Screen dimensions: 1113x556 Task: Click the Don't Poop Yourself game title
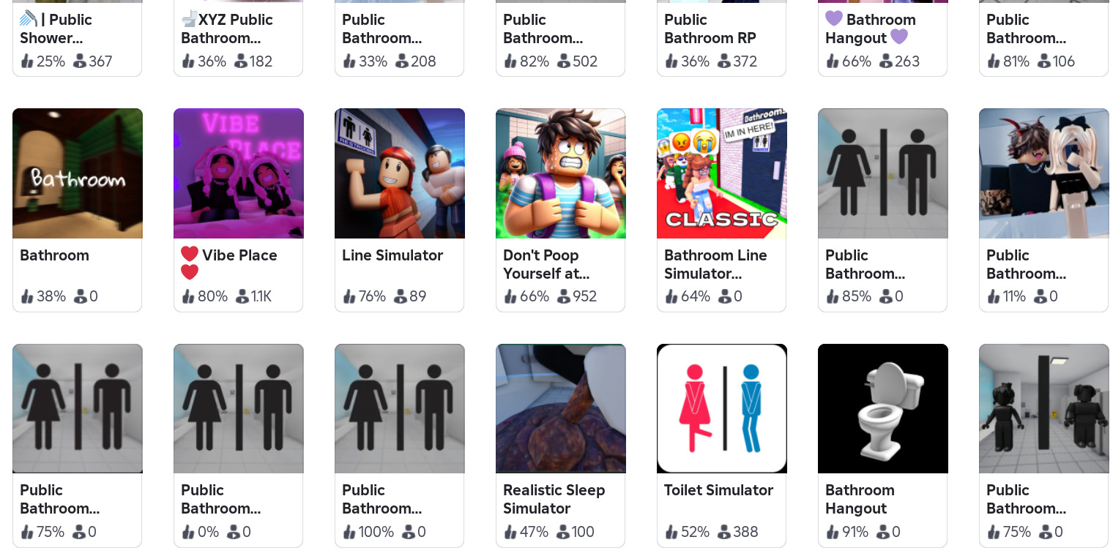[x=546, y=264]
